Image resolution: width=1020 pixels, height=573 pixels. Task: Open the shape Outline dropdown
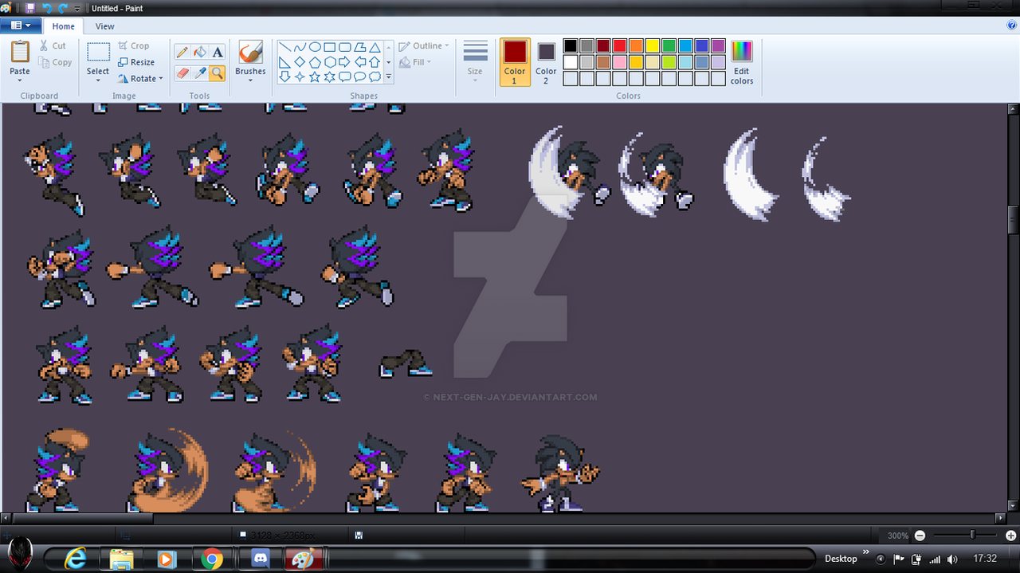[x=424, y=46]
